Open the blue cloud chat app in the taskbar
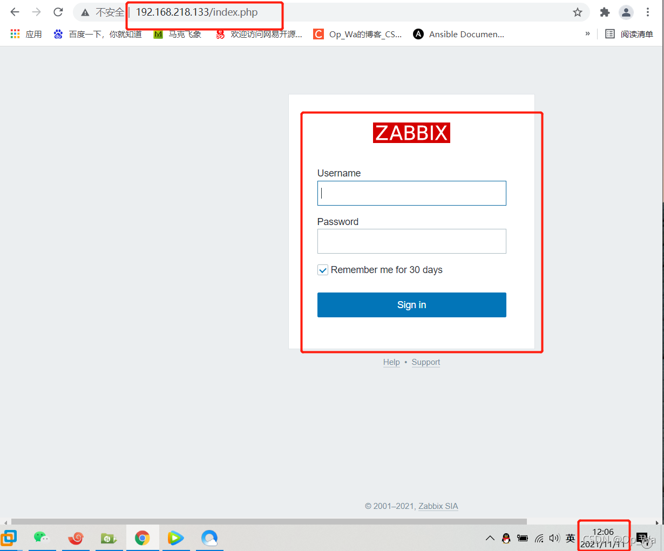Viewport: 664px width, 551px height. pos(209,538)
